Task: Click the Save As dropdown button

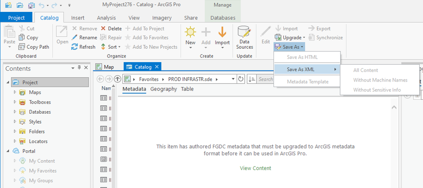Action: 289,47
